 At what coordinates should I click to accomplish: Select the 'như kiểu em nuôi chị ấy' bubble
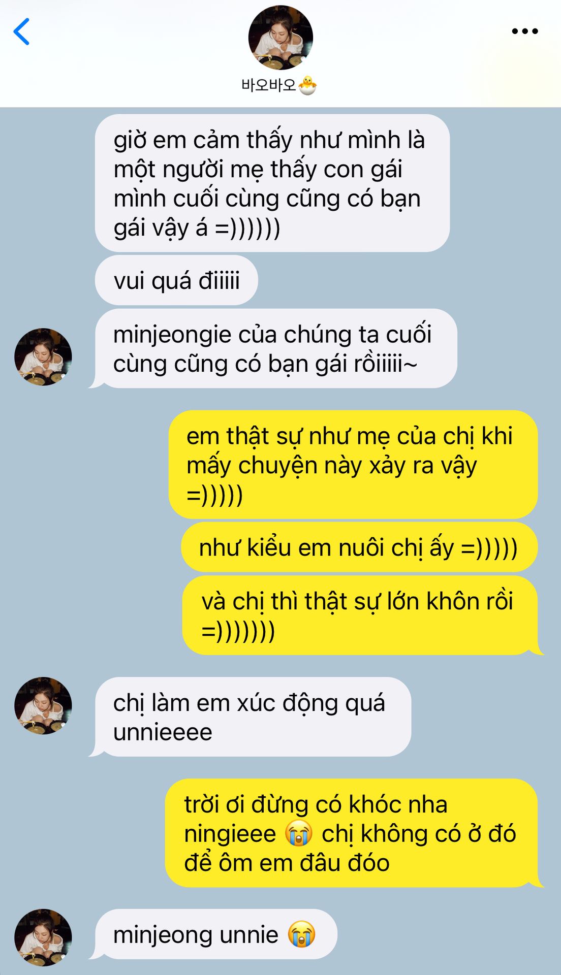(x=359, y=547)
